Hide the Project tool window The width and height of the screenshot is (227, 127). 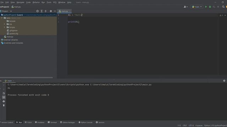click(55, 11)
